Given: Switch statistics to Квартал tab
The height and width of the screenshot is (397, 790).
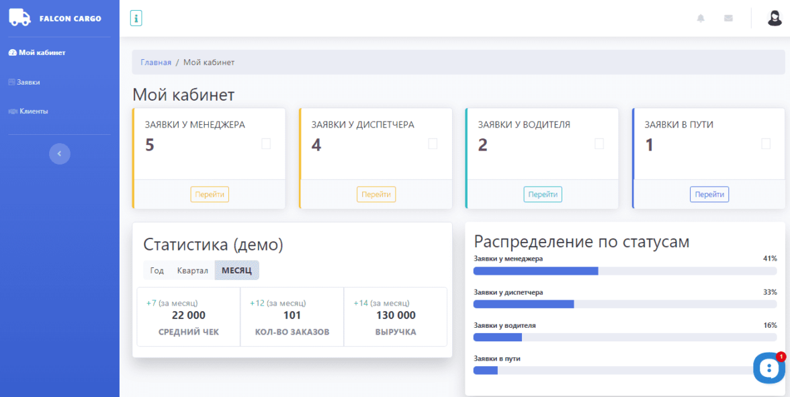Looking at the screenshot, I should click(192, 271).
